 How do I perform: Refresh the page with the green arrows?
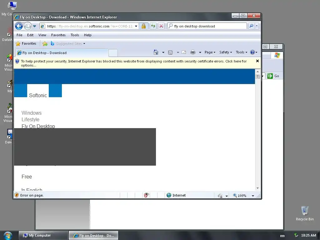(153, 26)
